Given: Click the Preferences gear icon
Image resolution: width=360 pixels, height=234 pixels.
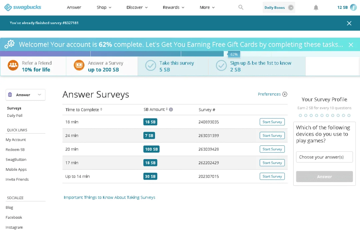Looking at the screenshot, I should point(285,94).
